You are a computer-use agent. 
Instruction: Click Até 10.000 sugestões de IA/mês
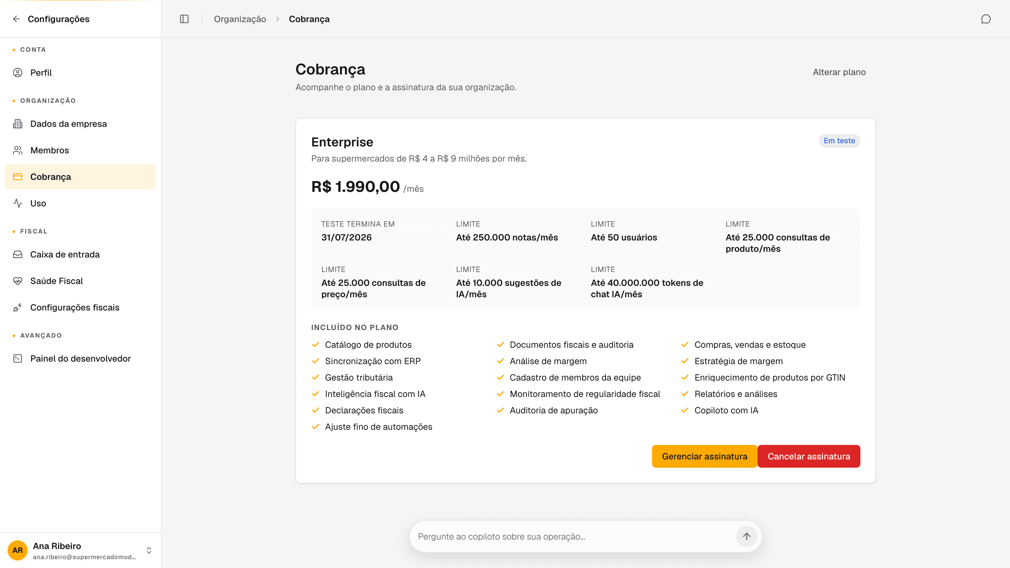click(508, 288)
